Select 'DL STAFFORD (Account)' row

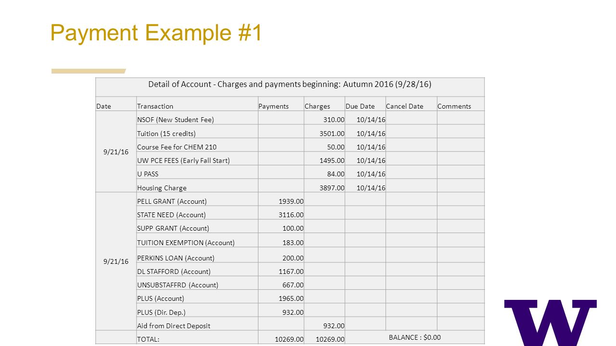[174, 272]
